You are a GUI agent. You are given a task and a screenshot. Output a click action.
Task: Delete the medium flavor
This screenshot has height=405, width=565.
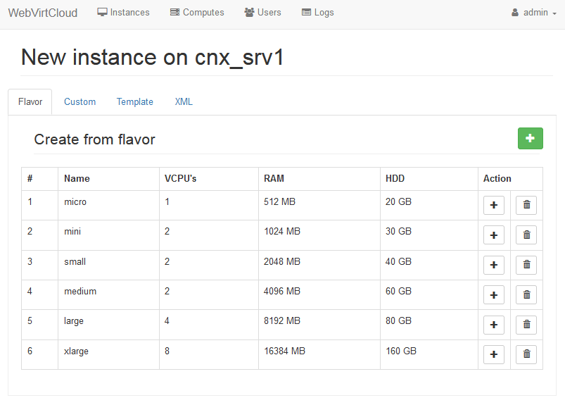point(526,295)
